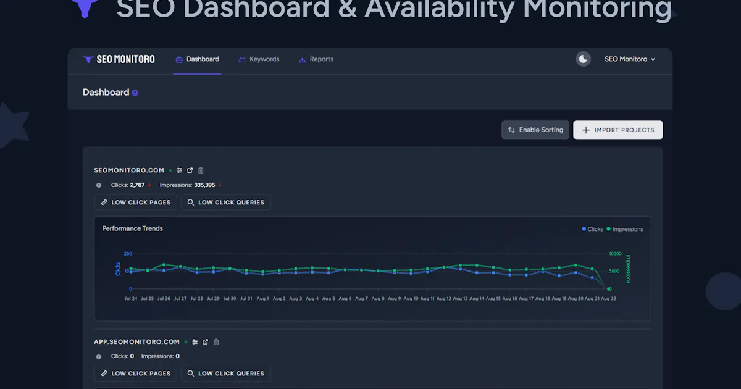Delete app.seomonitoro.com project trash icon
This screenshot has width=741, height=389.
(x=216, y=342)
